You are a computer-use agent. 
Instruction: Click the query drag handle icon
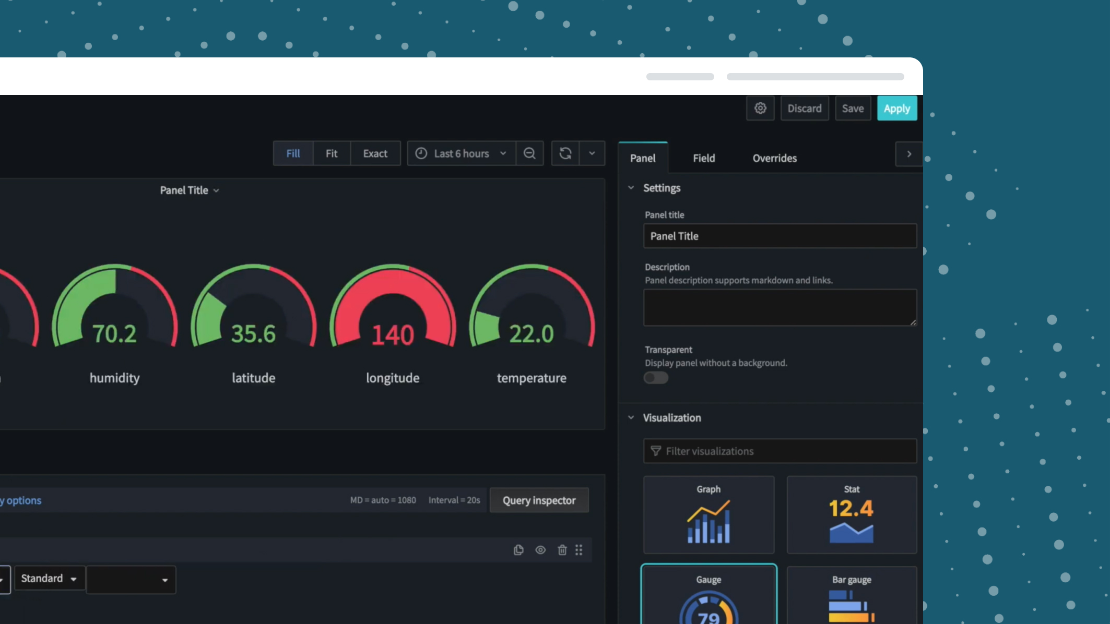click(x=579, y=550)
